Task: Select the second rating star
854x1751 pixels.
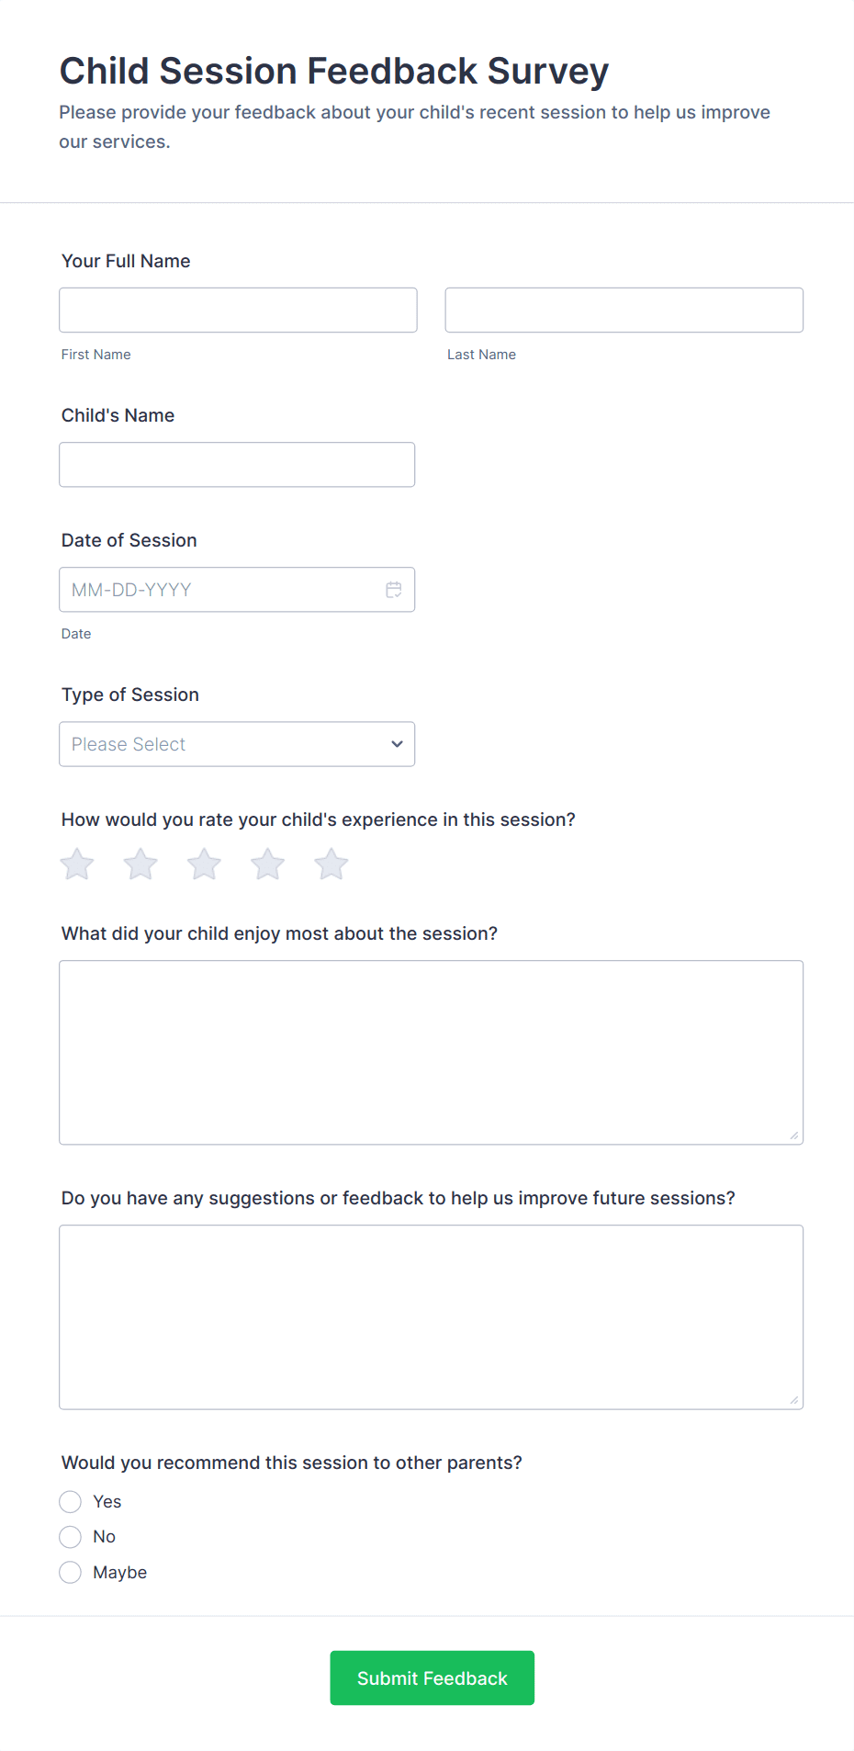Action: (140, 864)
